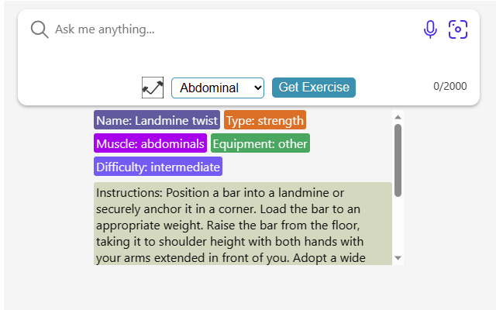Select the Name: Landmine twist tag
Image resolution: width=496 pixels, height=310 pixels.
[x=157, y=120]
